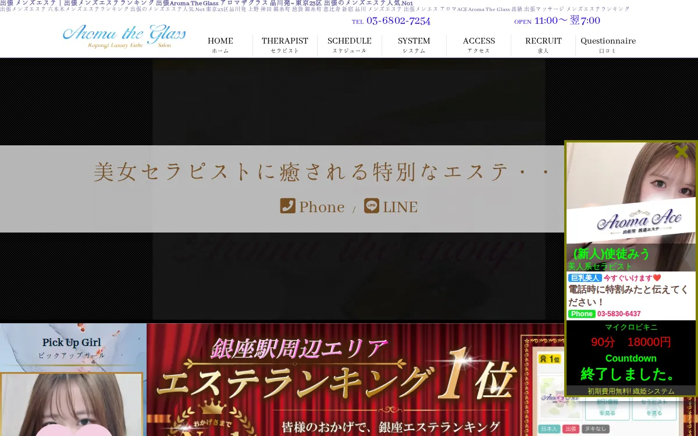Viewport: 698px width, 436px height.
Task: Open the HOME menu item
Action: (220, 45)
